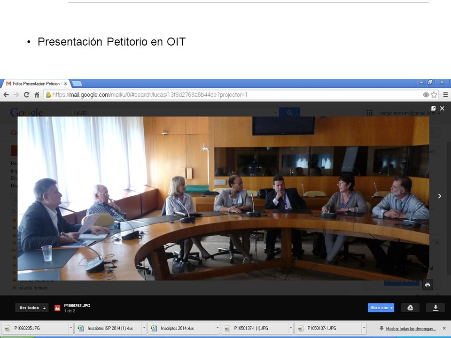The image size is (451, 338).
Task: Click the Presentación Petitorio en OIT heading
Action: (x=112, y=42)
